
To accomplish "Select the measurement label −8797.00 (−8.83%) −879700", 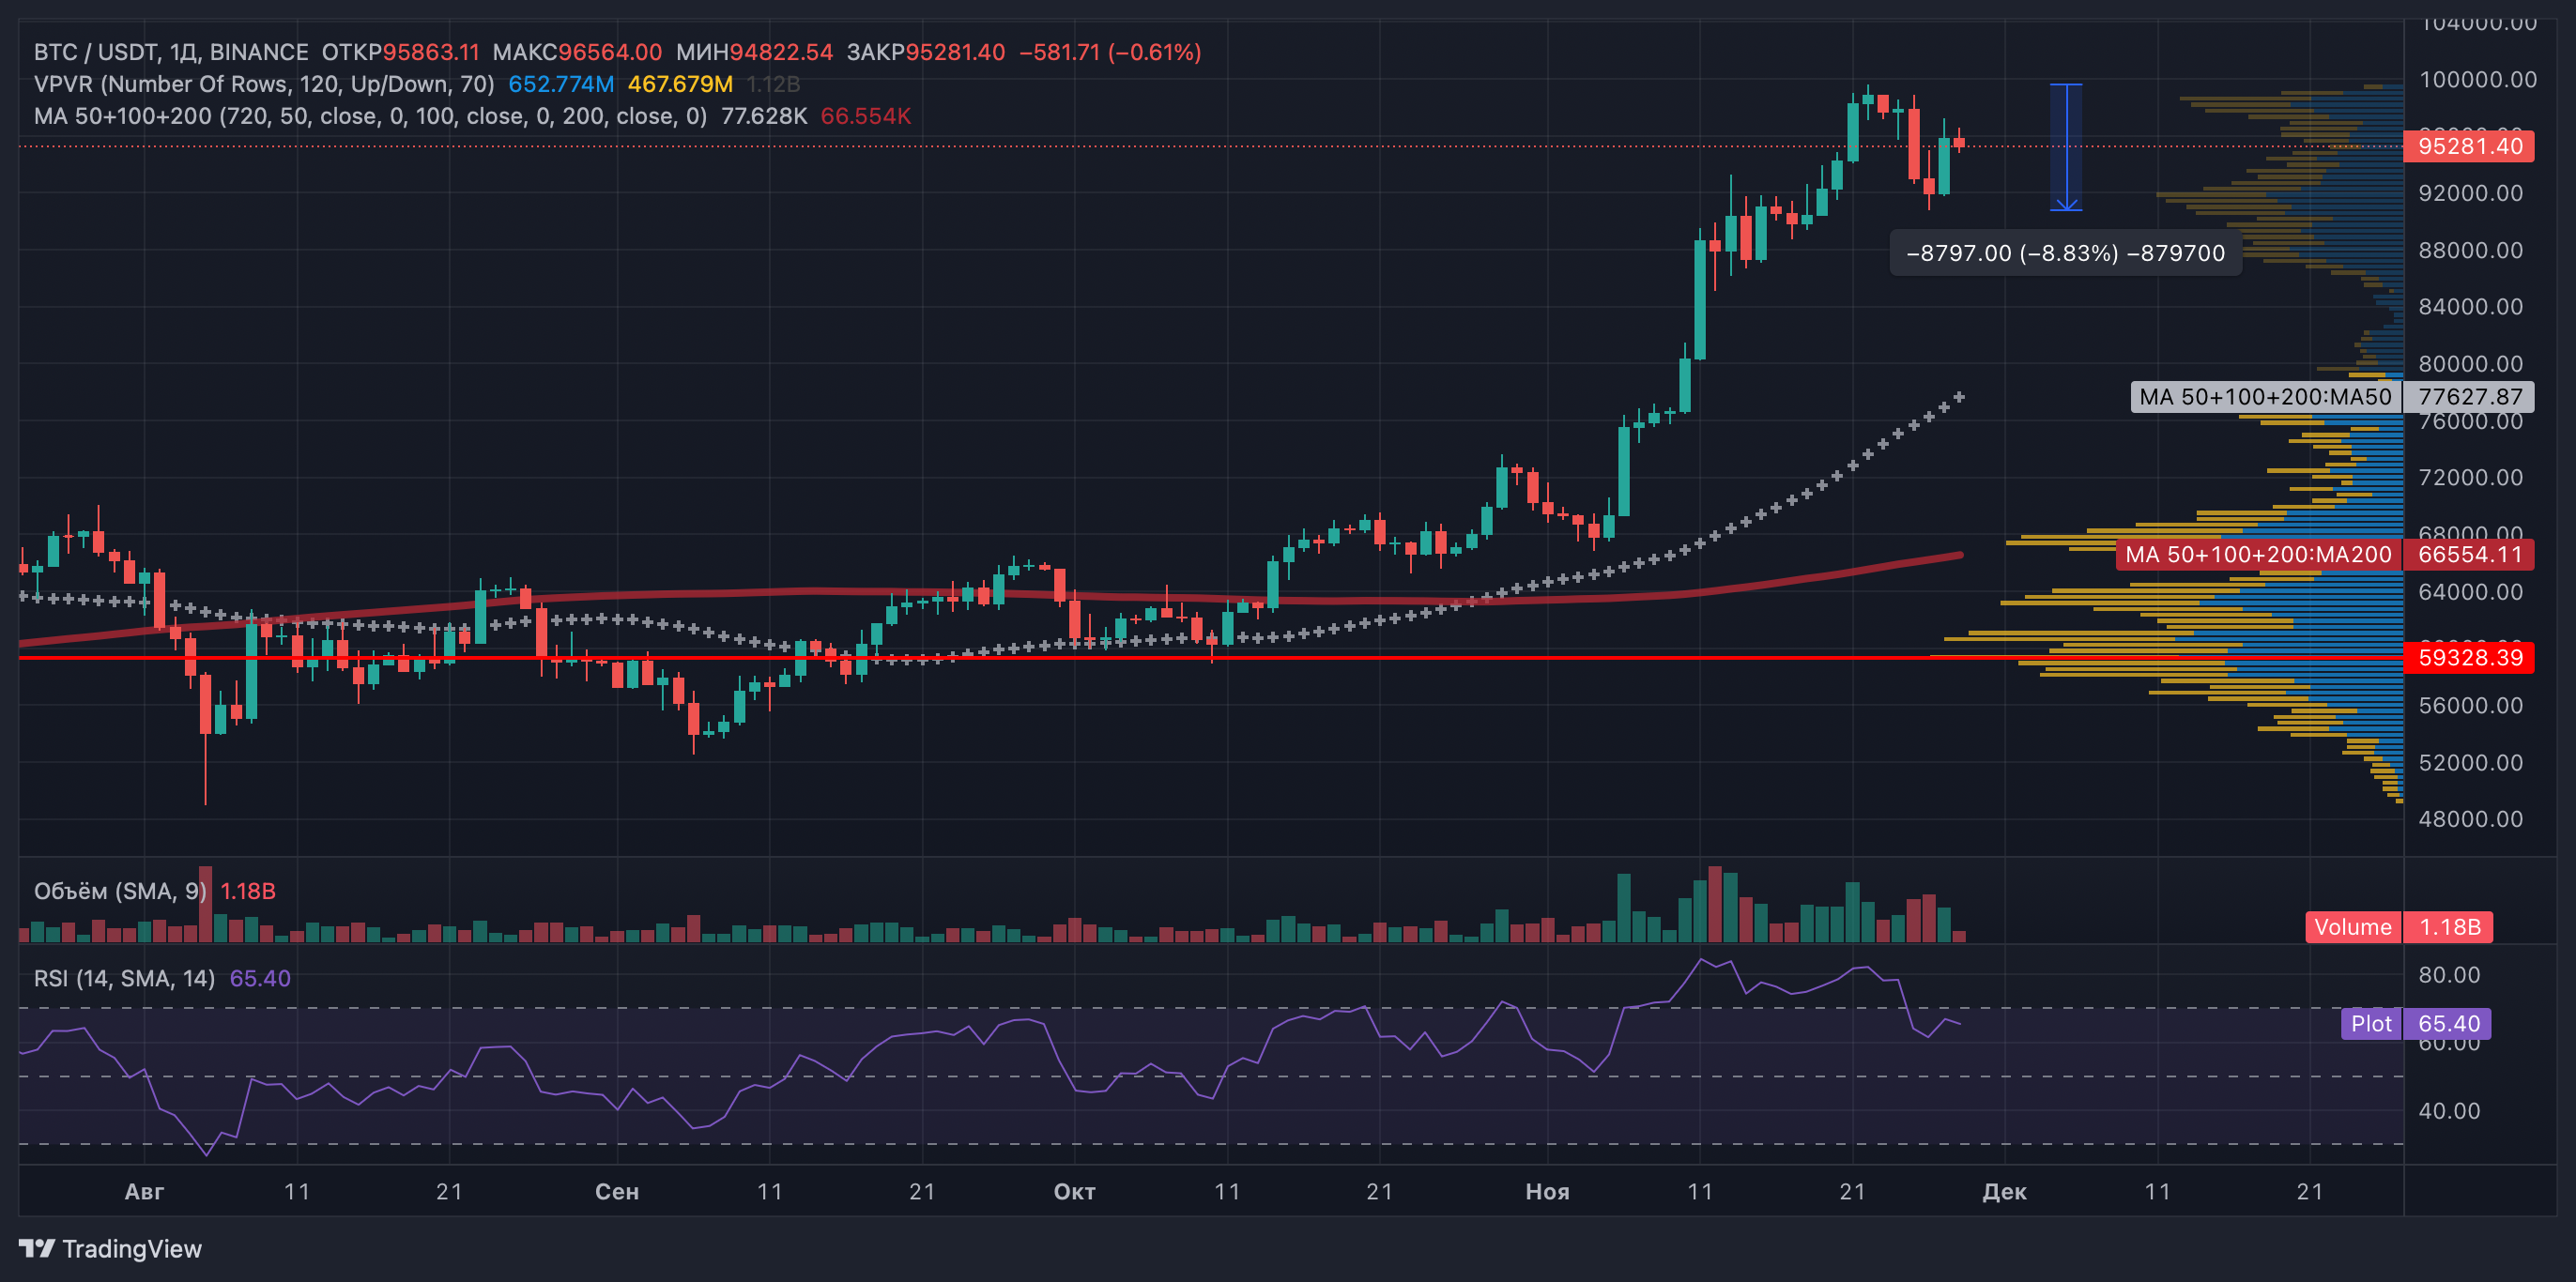I will pyautogui.click(x=2066, y=253).
